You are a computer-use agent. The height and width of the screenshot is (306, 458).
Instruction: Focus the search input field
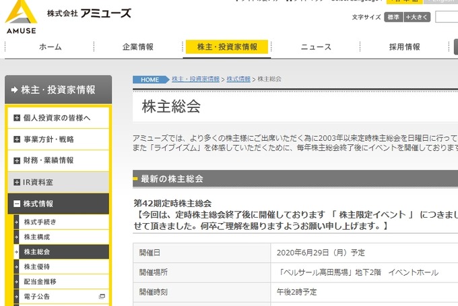447,17
